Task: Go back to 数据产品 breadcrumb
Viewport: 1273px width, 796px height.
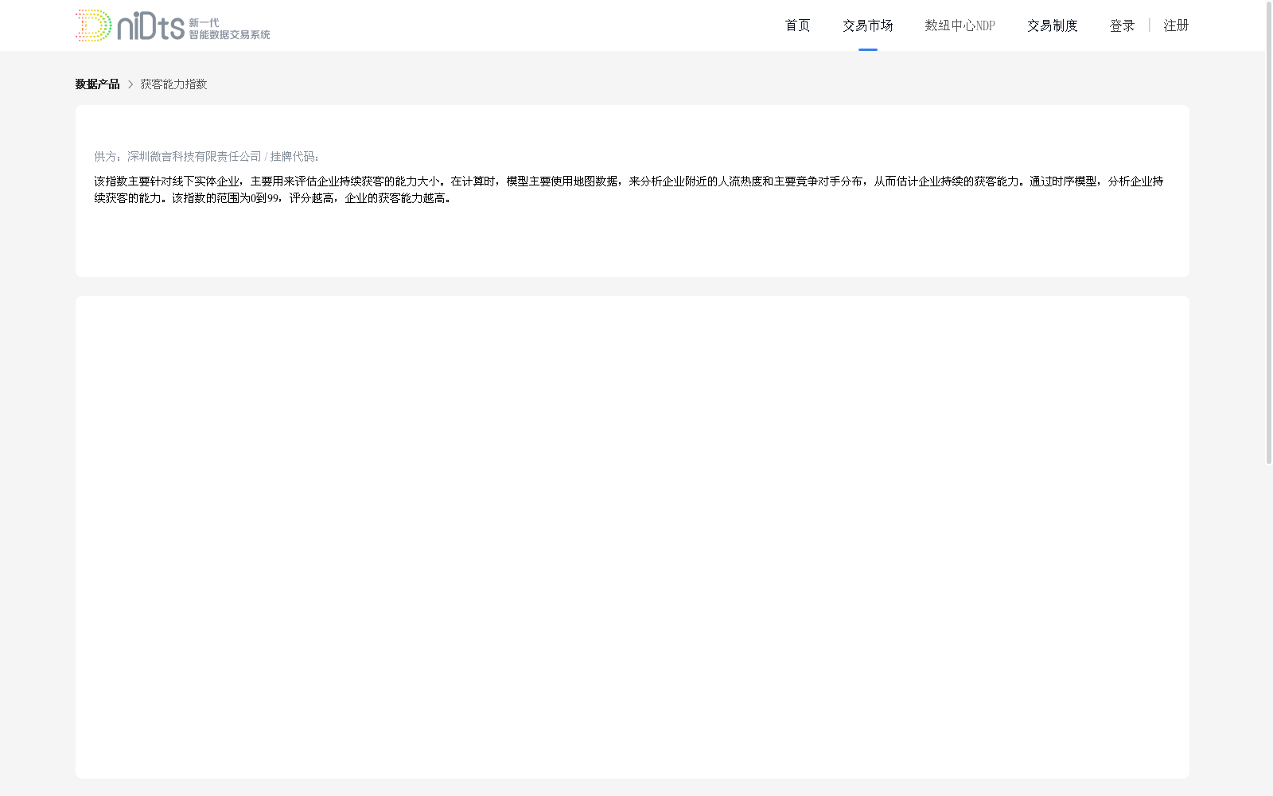Action: (x=97, y=84)
